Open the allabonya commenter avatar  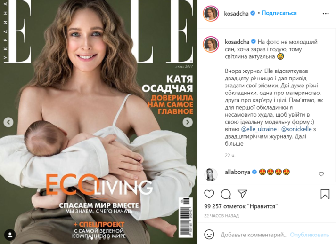211,174
